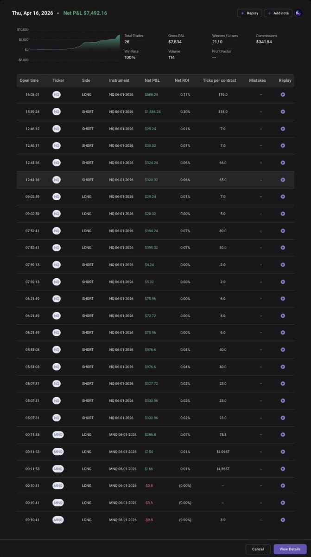
Task: Play replay for the 12:46:11 trade
Action: click(283, 146)
